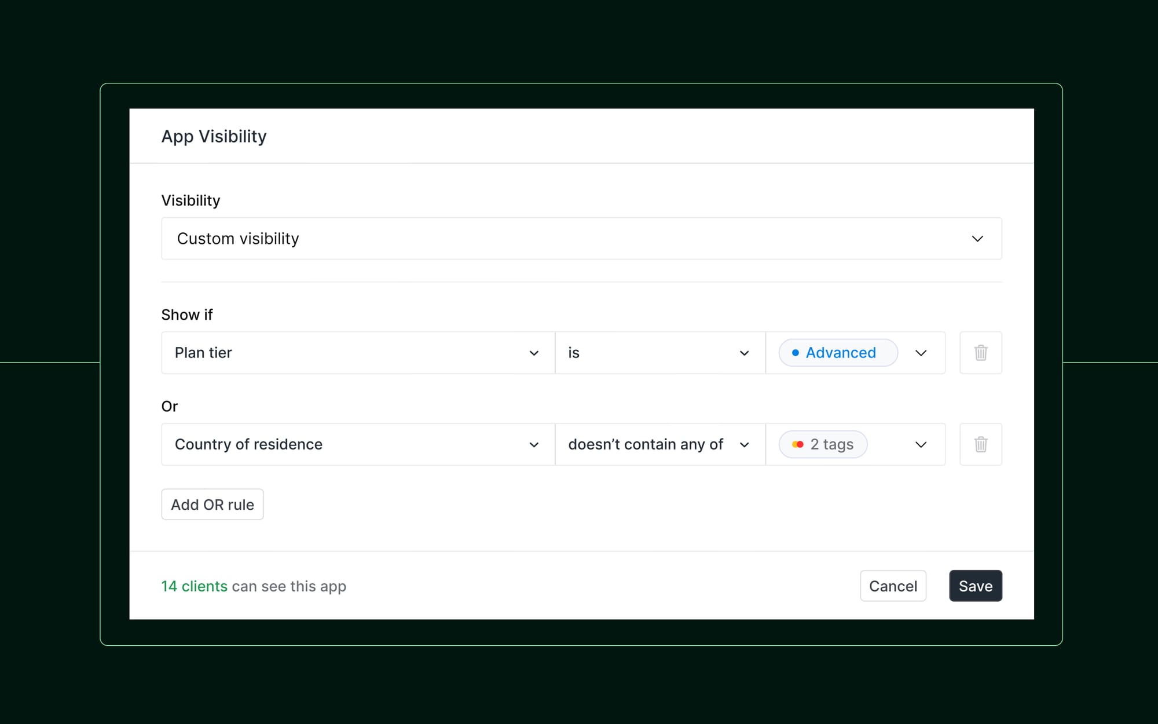Open the Country of residence field dropdown
The image size is (1158, 724).
click(x=358, y=444)
